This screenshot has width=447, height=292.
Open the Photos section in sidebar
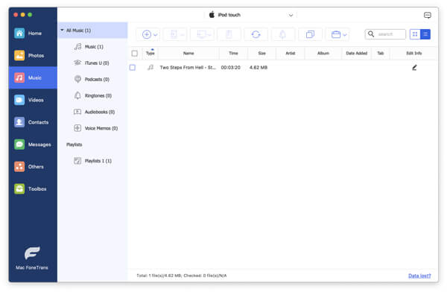pos(33,55)
